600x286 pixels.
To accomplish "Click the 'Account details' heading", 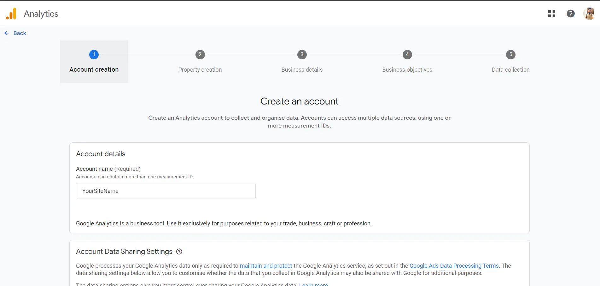I will 101,154.
